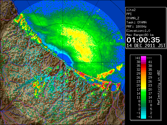The image size is (167, 125).
Task: Select the "Task: OYAMA" line
Action: [x=136, y=22]
